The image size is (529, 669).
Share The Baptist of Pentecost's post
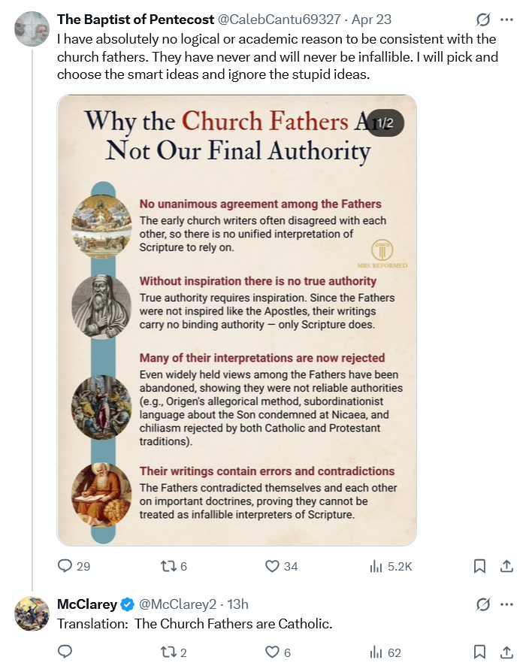[506, 566]
